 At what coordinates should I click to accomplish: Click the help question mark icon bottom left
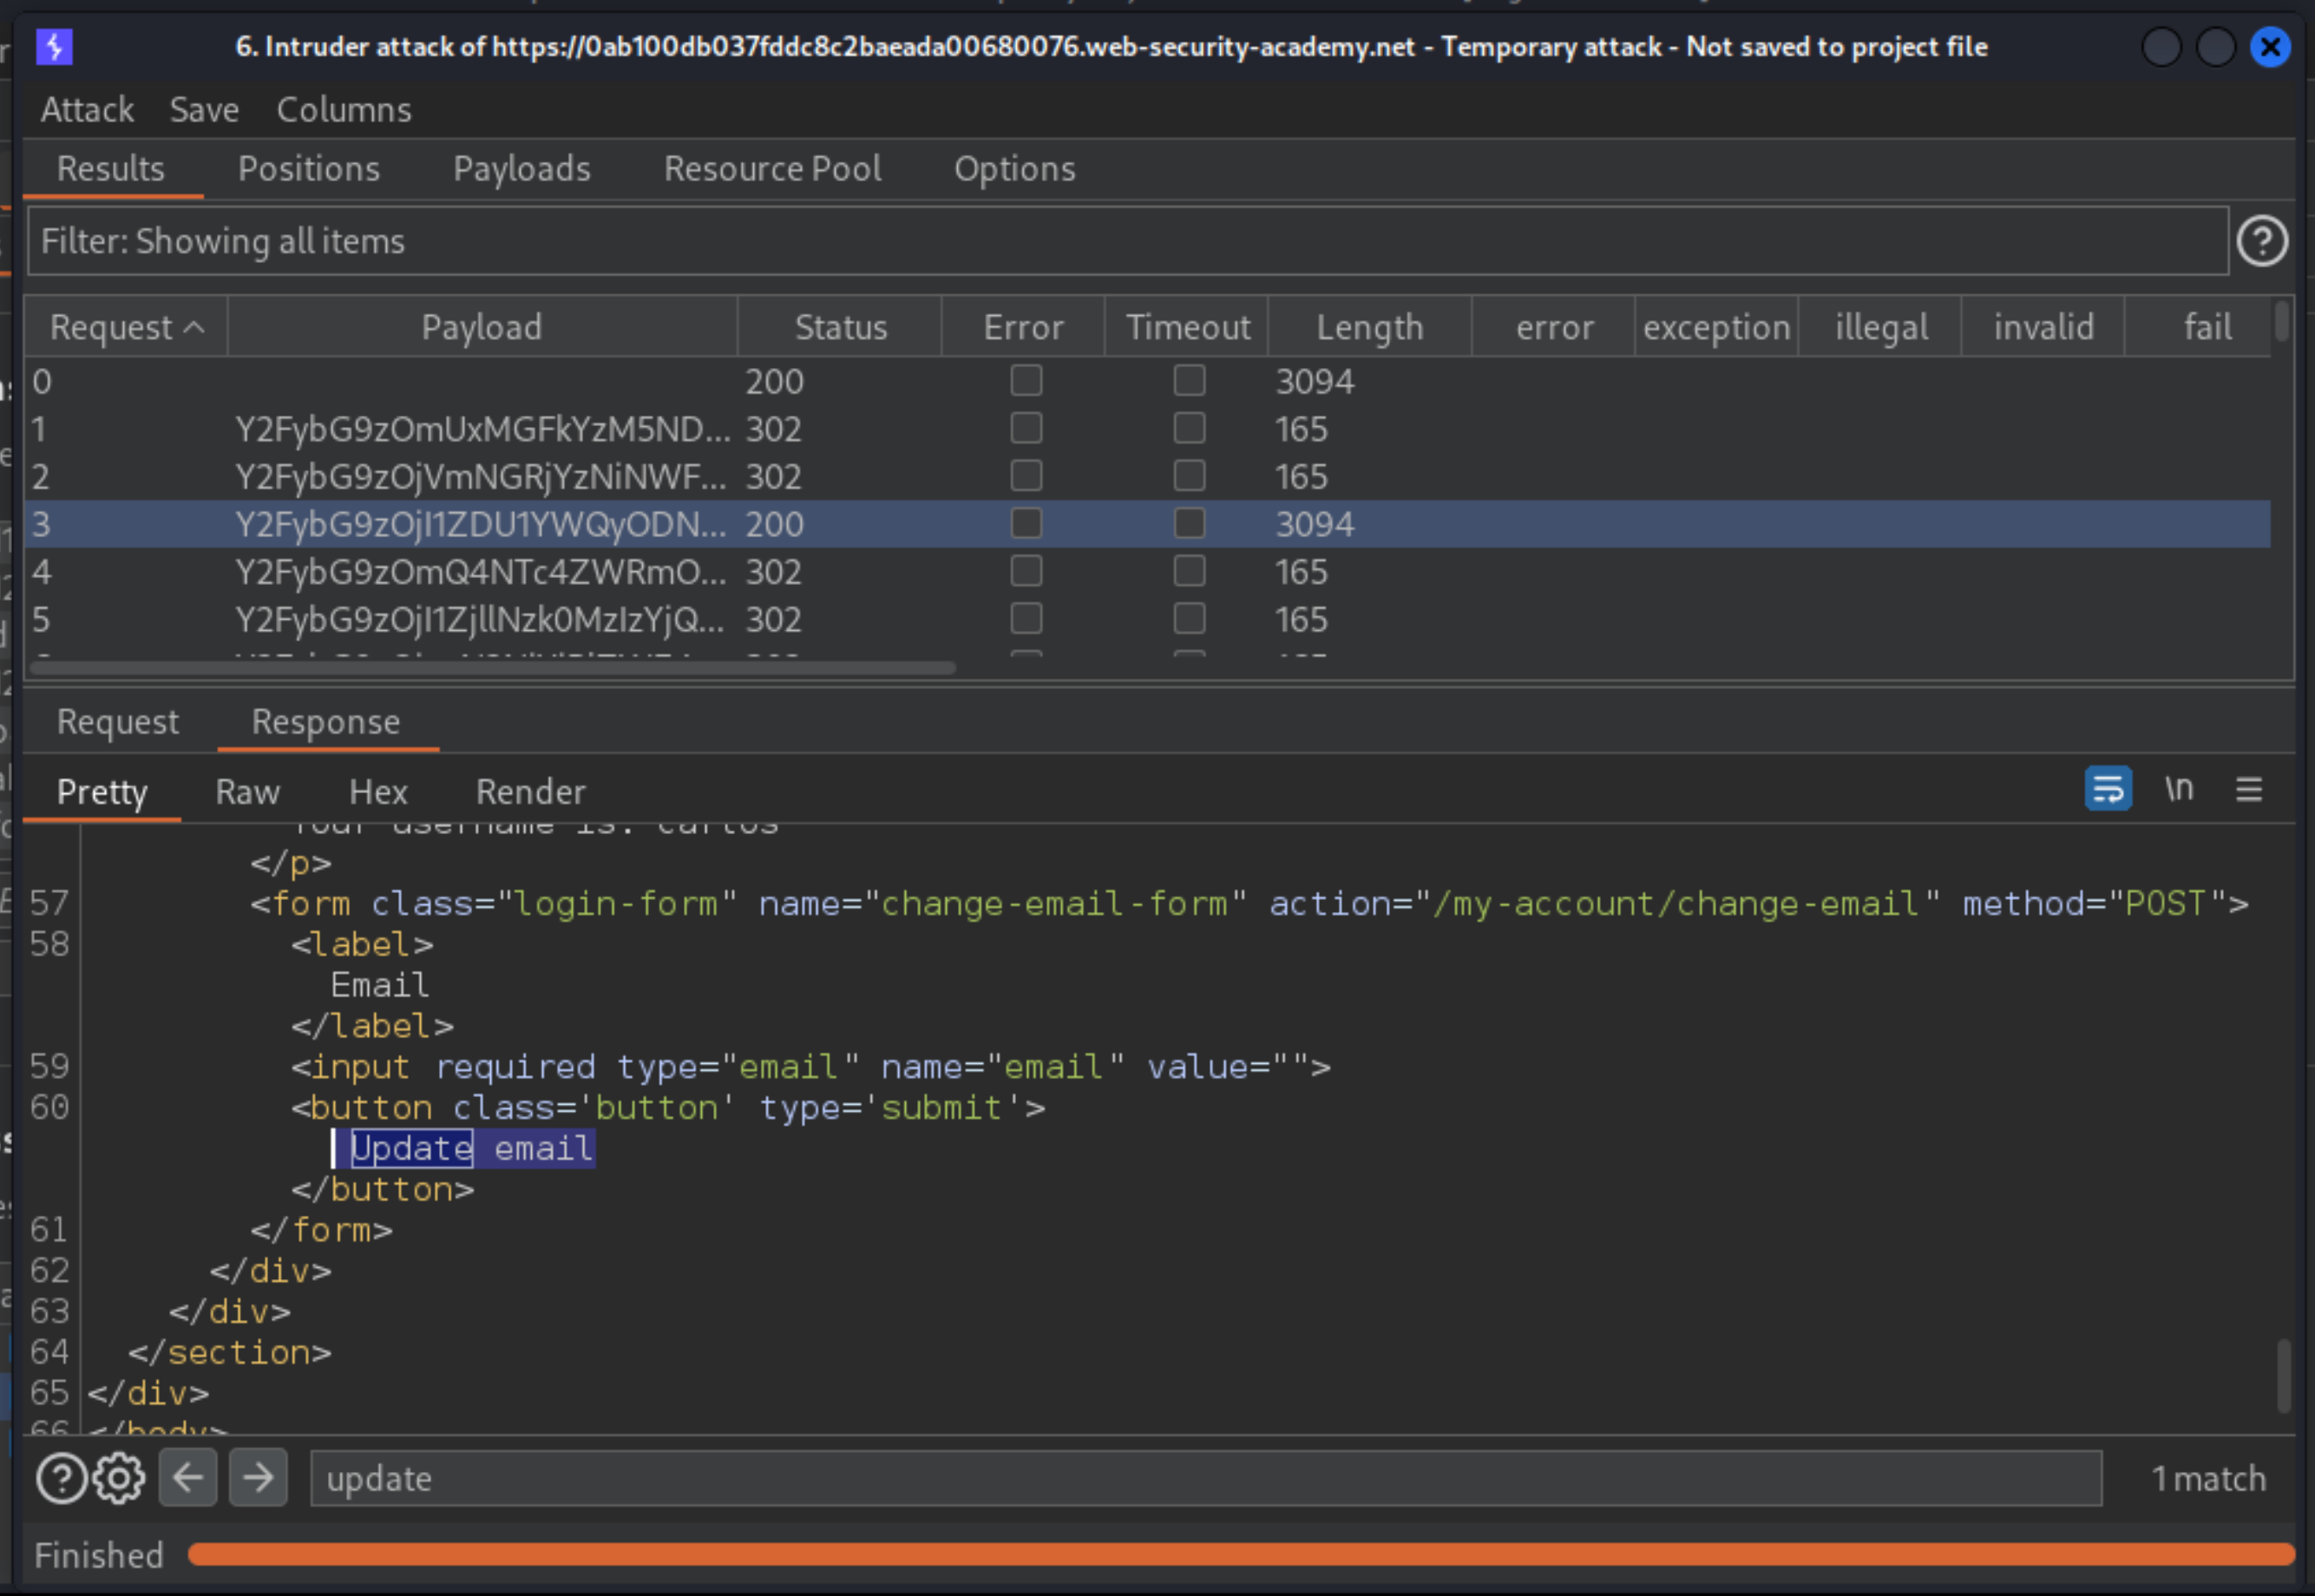pos(62,1478)
